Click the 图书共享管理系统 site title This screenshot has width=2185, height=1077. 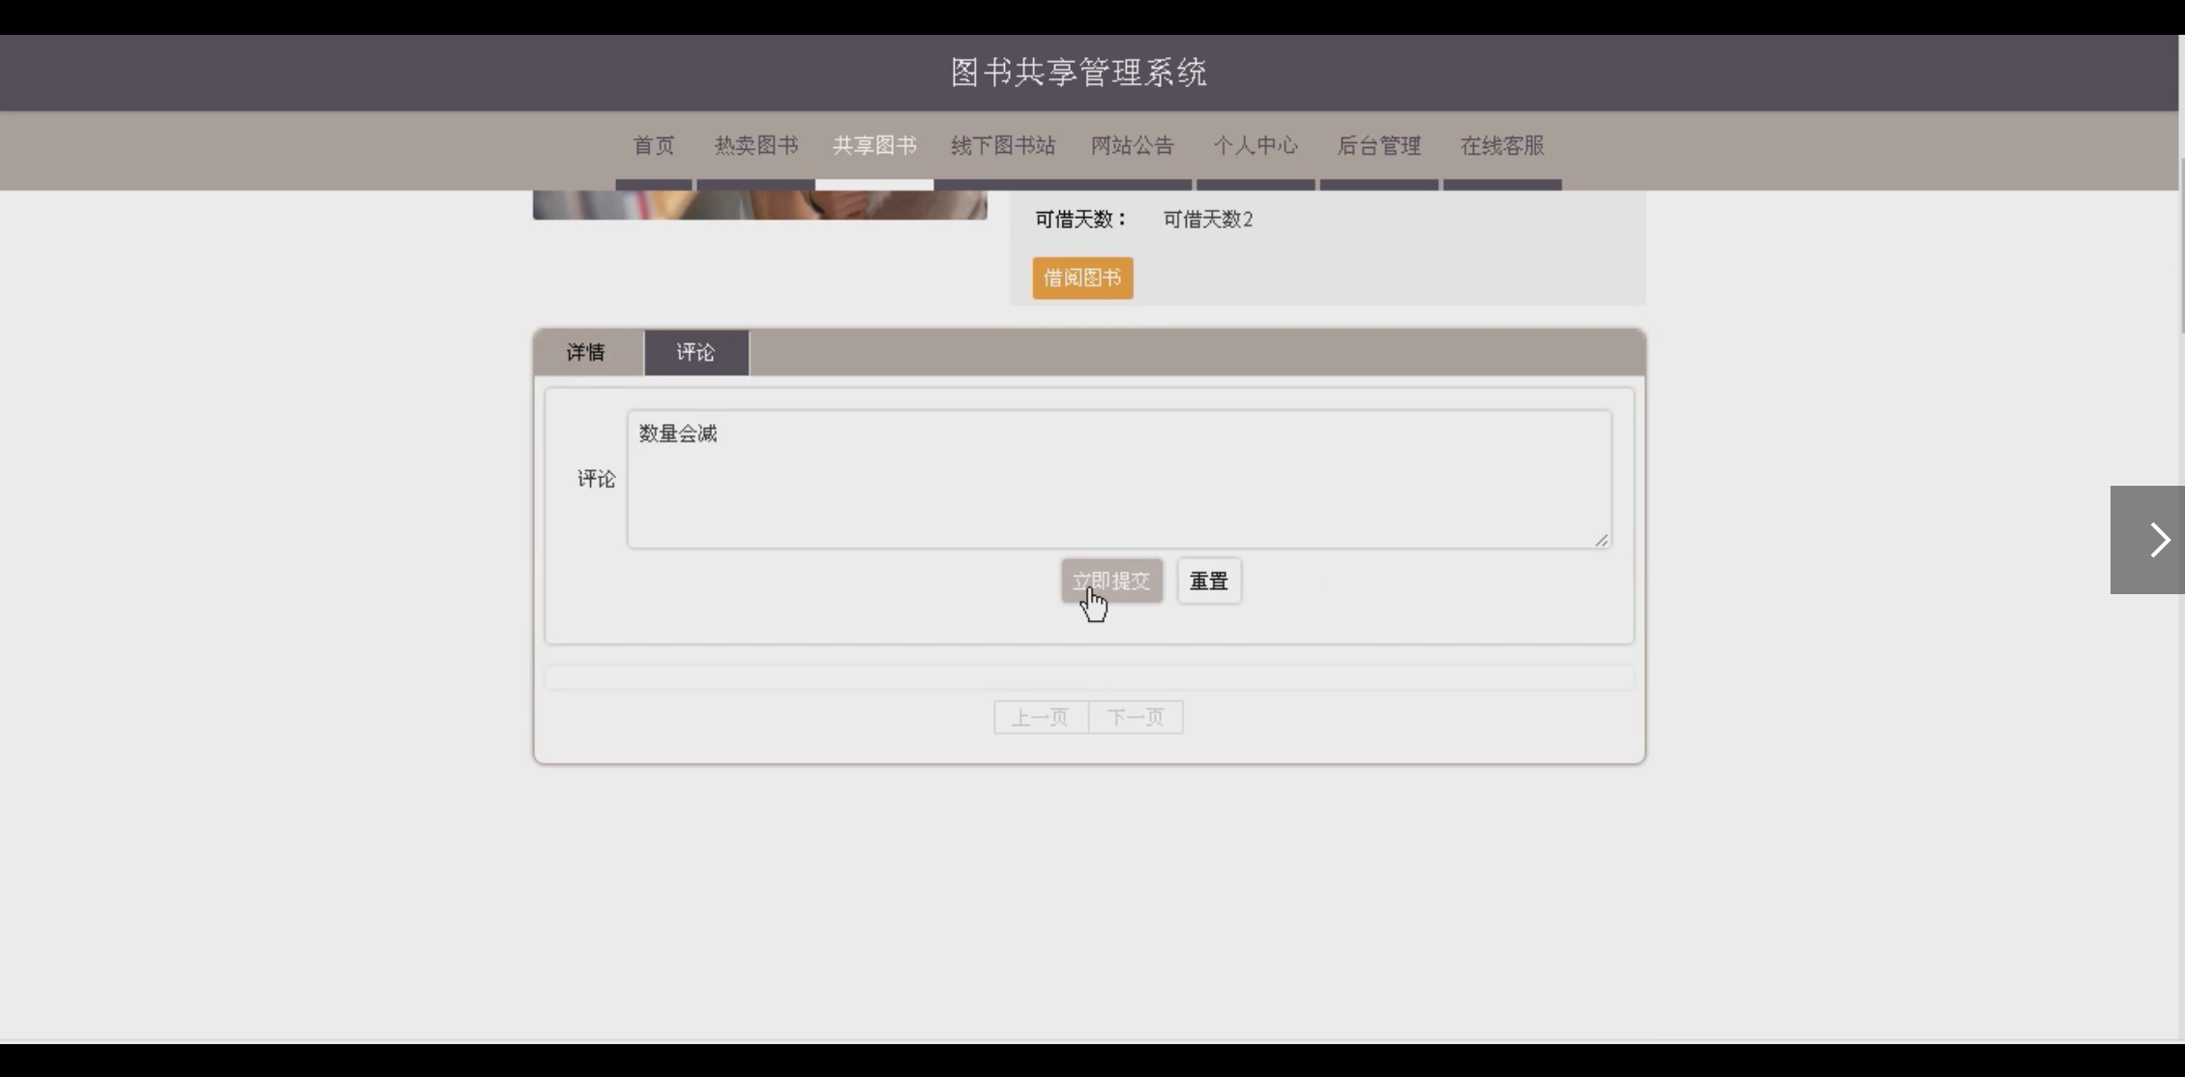point(1079,73)
